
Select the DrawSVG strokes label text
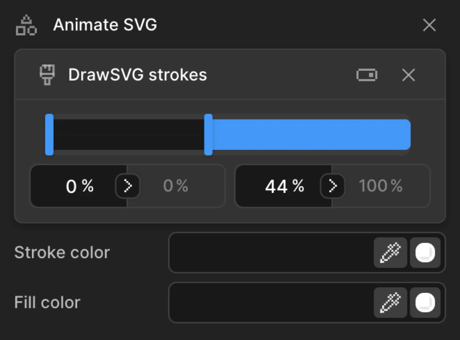pos(138,75)
